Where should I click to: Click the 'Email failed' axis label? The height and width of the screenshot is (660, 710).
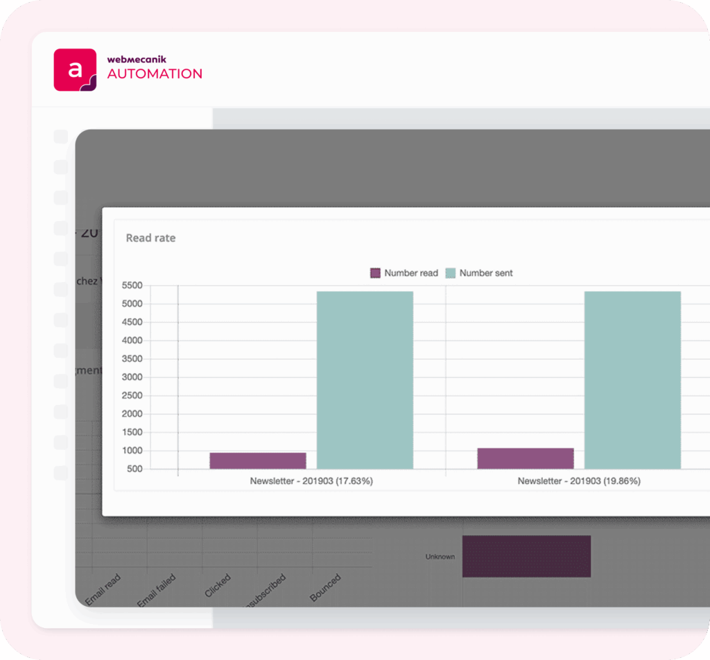click(x=156, y=591)
